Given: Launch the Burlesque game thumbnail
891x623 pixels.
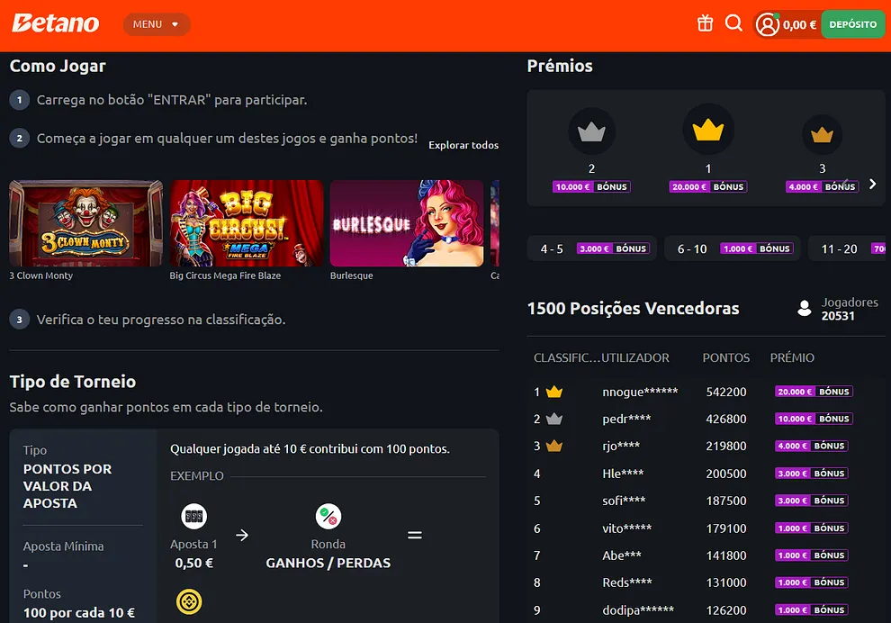Looking at the screenshot, I should (407, 223).
